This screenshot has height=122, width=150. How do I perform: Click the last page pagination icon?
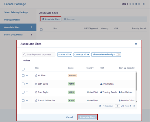134,106
